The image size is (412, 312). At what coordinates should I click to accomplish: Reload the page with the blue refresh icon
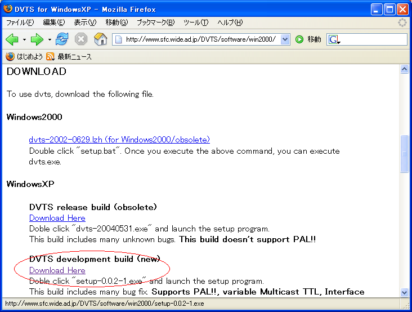point(62,39)
